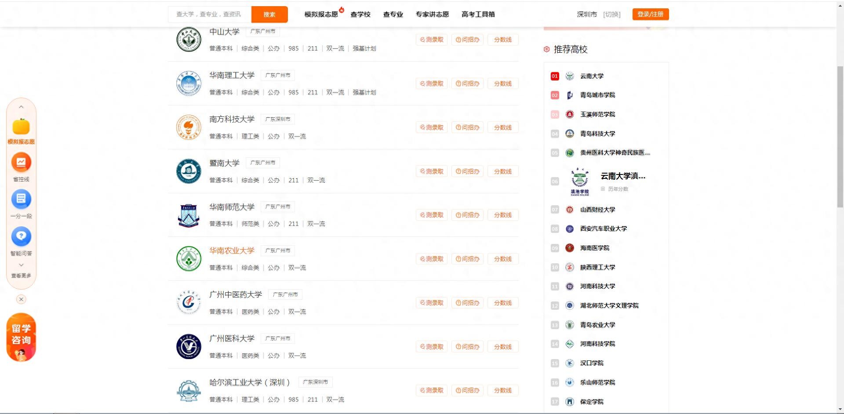Open the 智能问答 question icon
844x414 pixels.
[21, 236]
